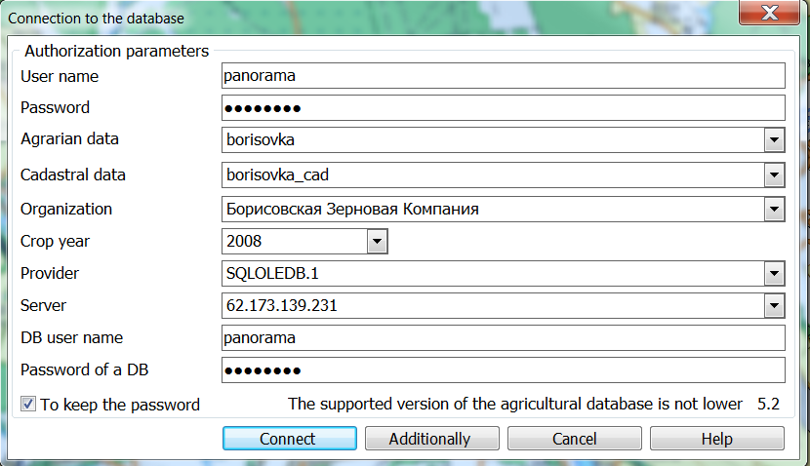
Task: Toggle 'To keep the password' checkbox
Action: point(28,404)
